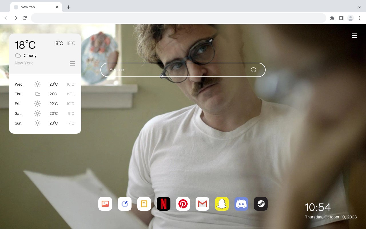Open weather widget menu lines icon
This screenshot has width=366, height=229.
coord(72,63)
